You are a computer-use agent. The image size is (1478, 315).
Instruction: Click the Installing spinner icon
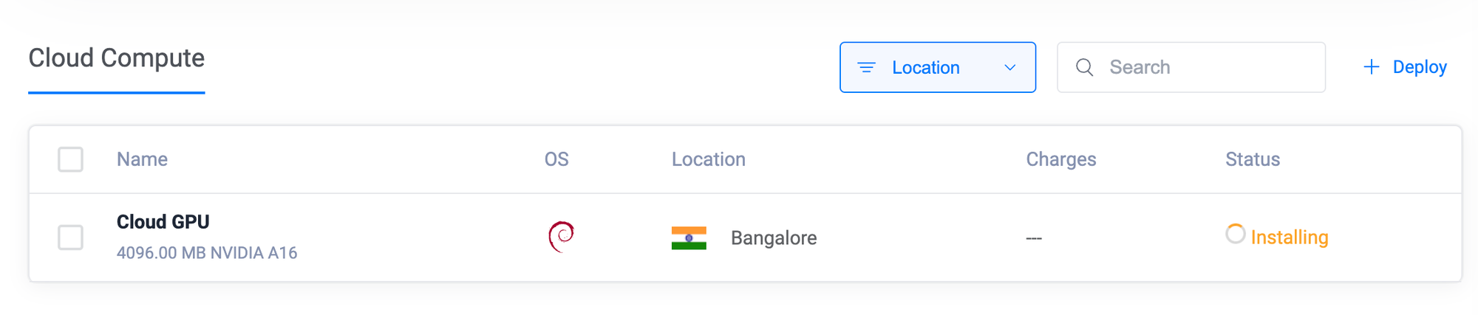coord(1235,234)
